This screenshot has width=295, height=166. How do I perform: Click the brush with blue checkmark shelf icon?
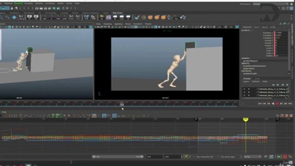(137, 18)
